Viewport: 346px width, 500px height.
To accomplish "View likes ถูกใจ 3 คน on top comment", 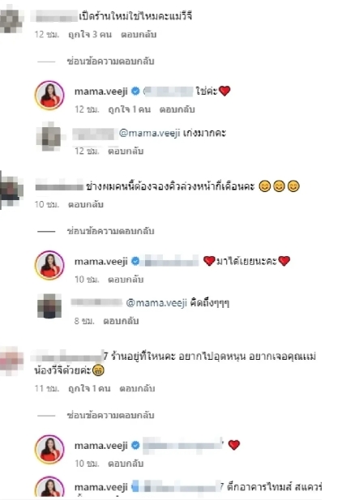I will tap(90, 34).
